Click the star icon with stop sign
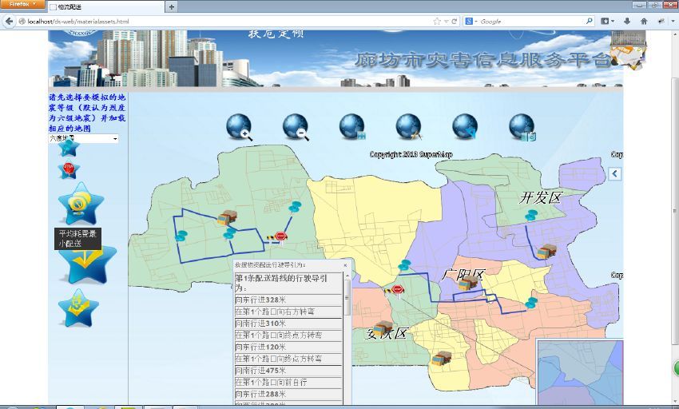679x409 pixels. coord(69,169)
